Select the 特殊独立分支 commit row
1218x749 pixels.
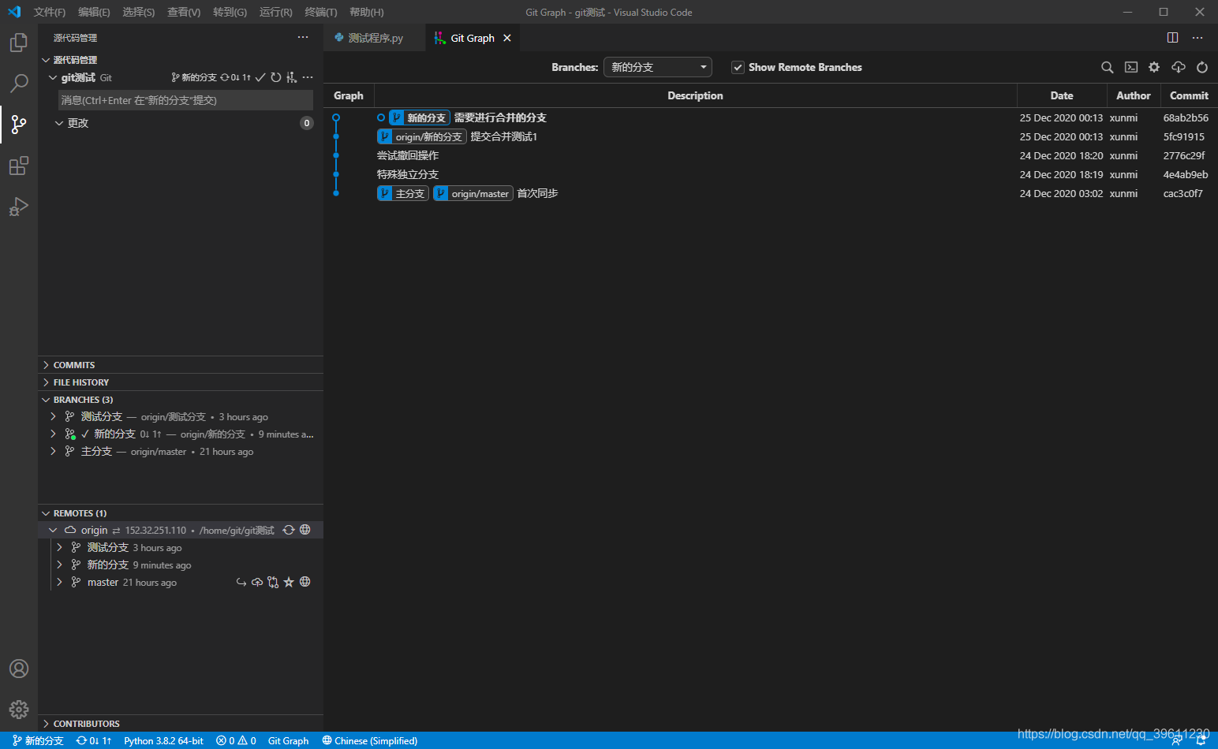(771, 174)
